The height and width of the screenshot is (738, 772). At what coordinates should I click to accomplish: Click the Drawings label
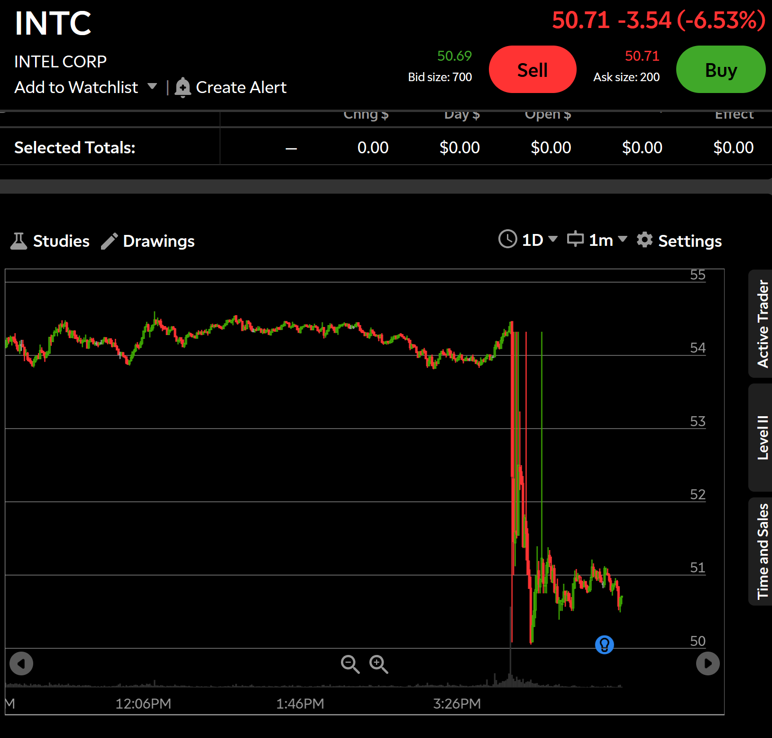pos(159,242)
